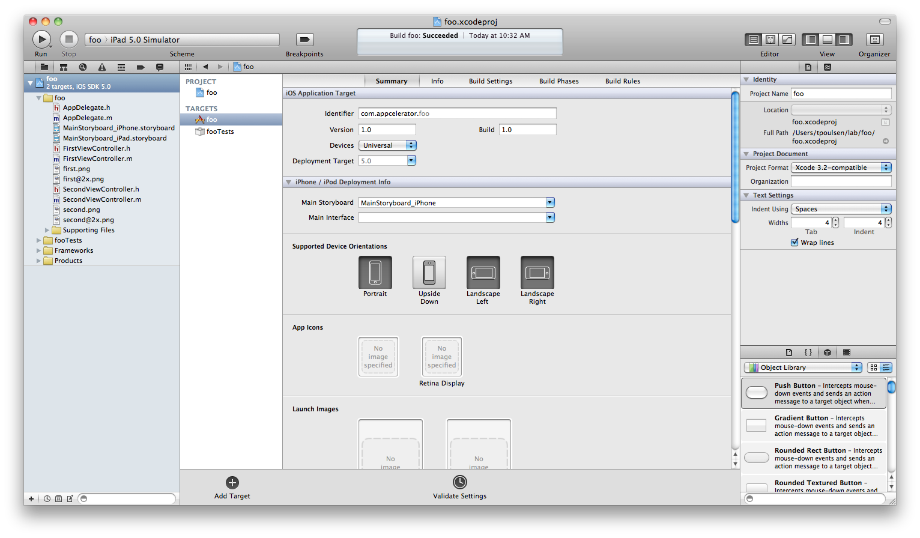This screenshot has width=920, height=538.
Task: Collapse the iPhone / iPod Deployment Info section
Action: click(x=289, y=182)
